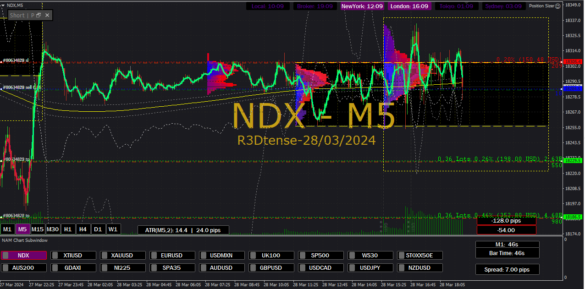Image resolution: width=585 pixels, height=289 pixels.
Task: Load the USDJPY symbol chart
Action: [x=370, y=267]
